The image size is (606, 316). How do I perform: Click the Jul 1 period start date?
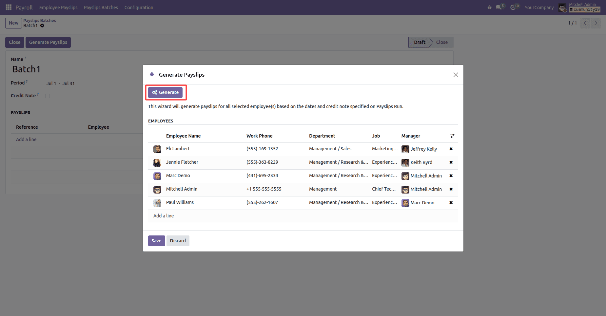pos(51,84)
